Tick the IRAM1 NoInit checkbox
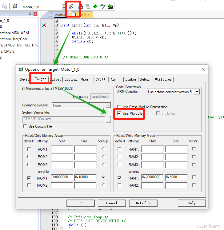 point(194,177)
